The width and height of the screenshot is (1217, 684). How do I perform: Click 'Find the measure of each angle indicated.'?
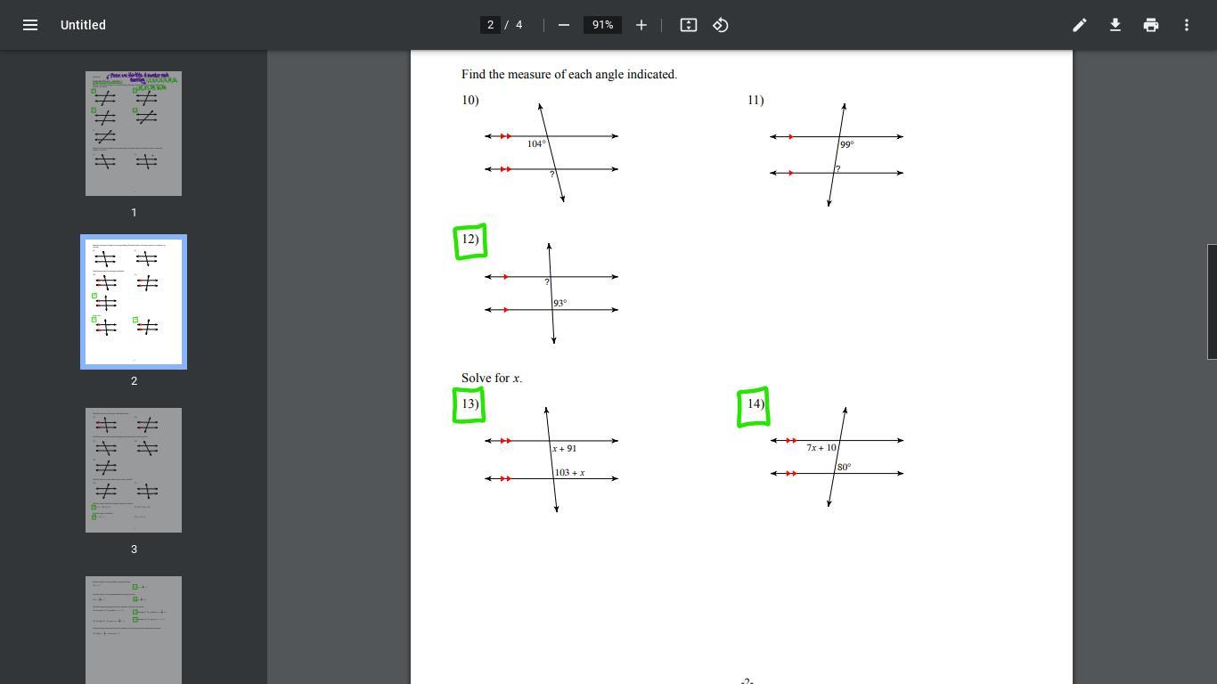click(569, 74)
